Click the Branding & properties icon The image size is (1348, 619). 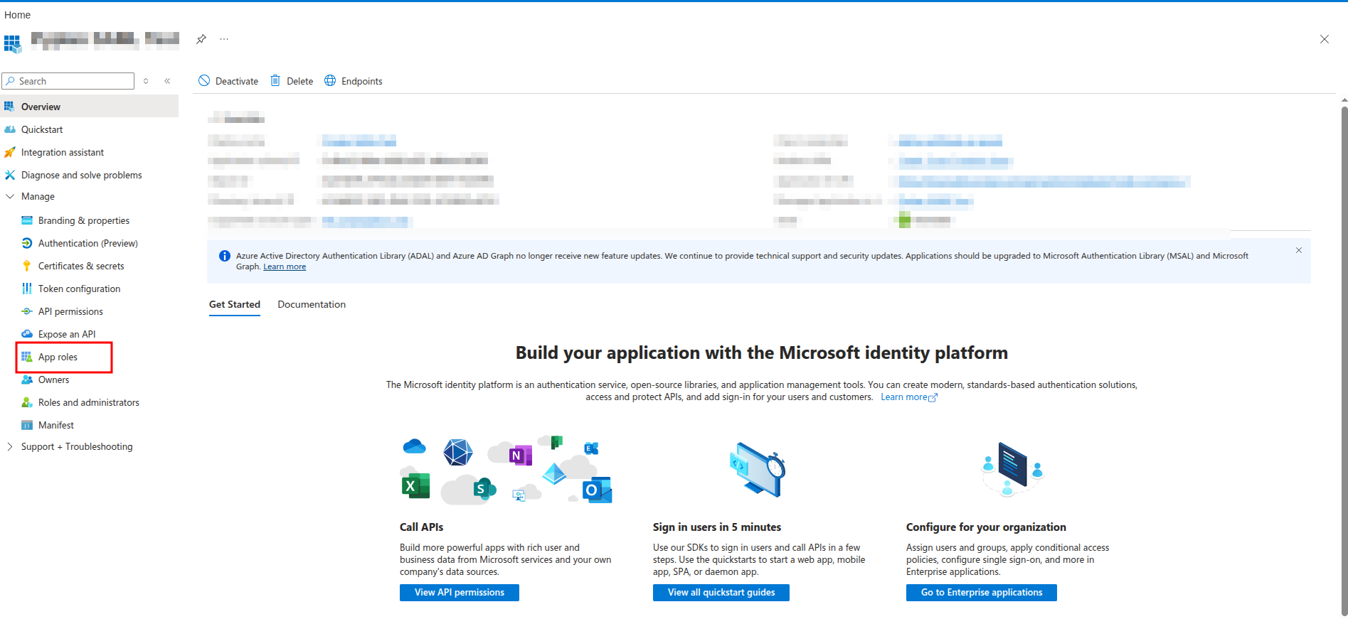pyautogui.click(x=27, y=220)
